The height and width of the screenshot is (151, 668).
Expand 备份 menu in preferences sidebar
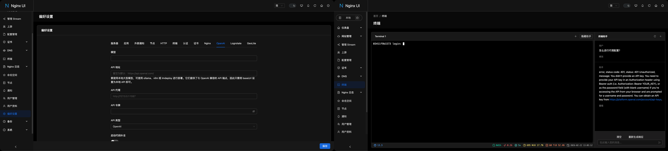point(15,122)
